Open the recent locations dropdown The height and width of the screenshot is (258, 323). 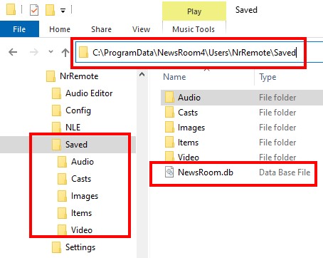(51, 51)
